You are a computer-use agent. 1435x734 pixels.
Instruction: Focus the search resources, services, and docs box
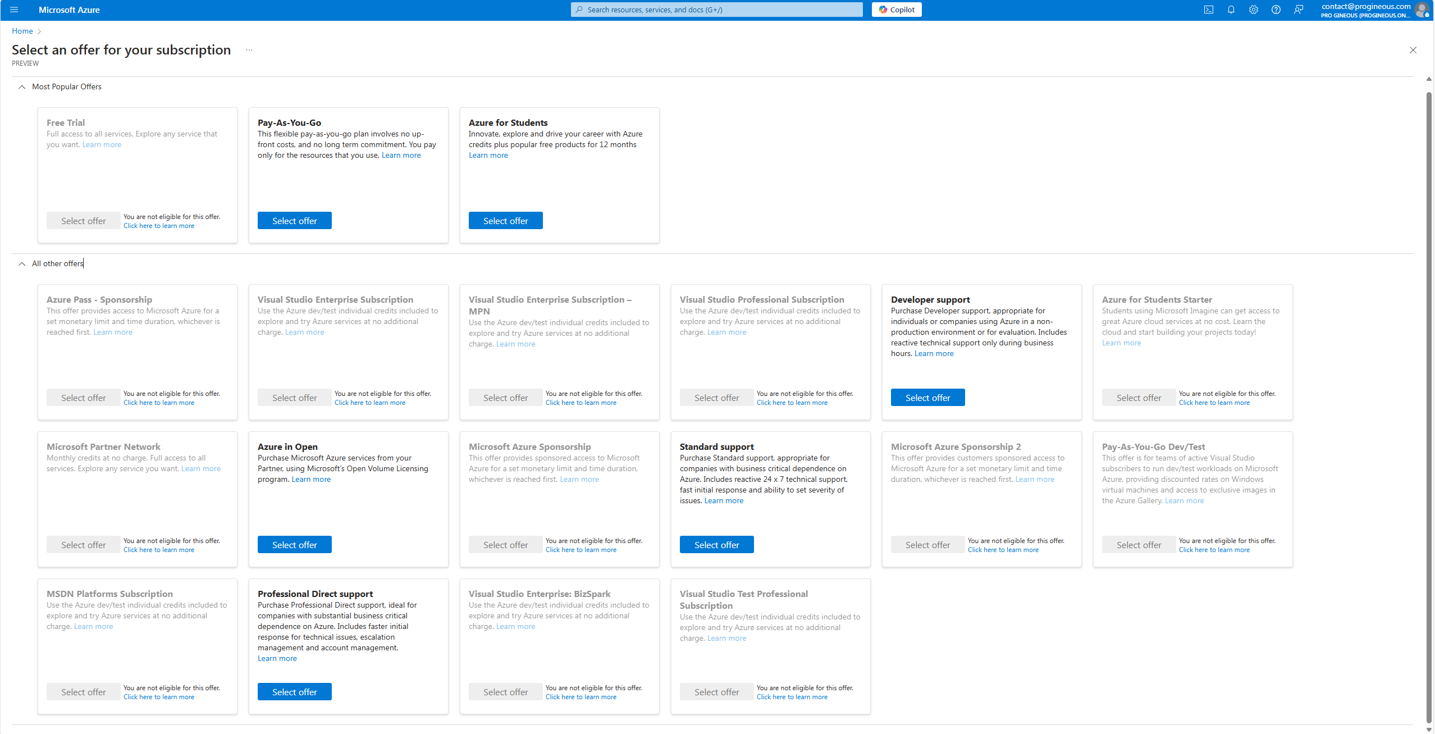(716, 10)
